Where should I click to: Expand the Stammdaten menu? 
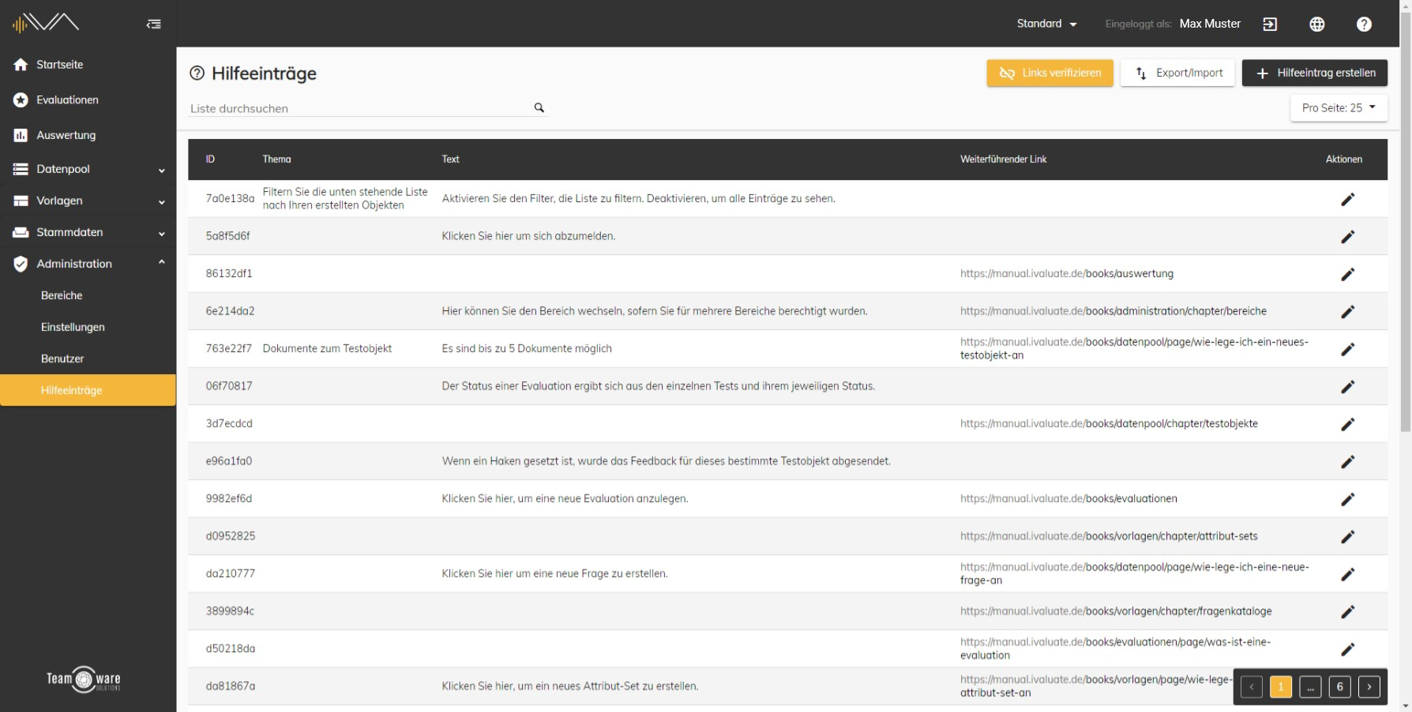88,232
